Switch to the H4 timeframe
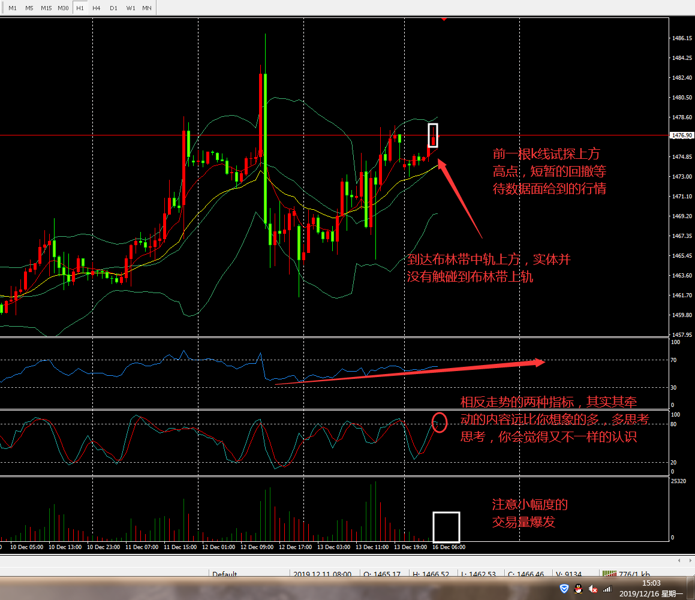Viewport: 695px width, 600px height. 97,8
